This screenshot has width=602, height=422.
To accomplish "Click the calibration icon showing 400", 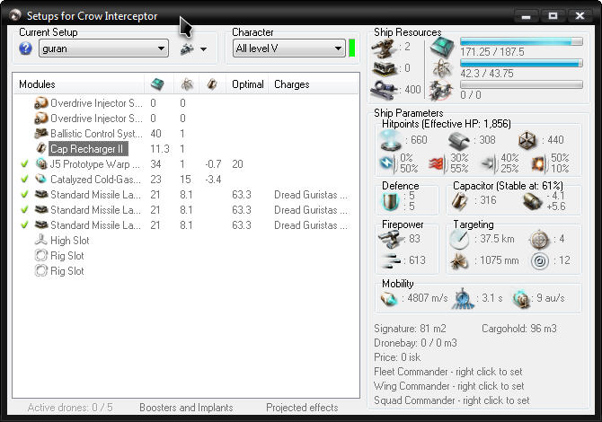I will (x=384, y=90).
